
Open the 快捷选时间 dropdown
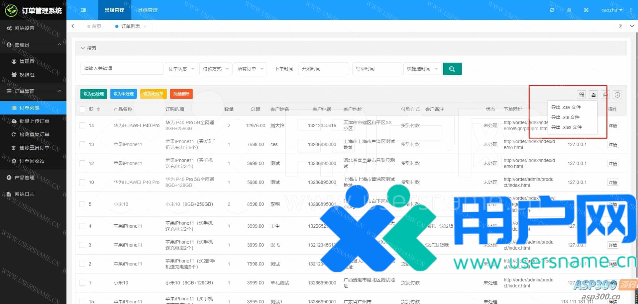click(x=422, y=69)
